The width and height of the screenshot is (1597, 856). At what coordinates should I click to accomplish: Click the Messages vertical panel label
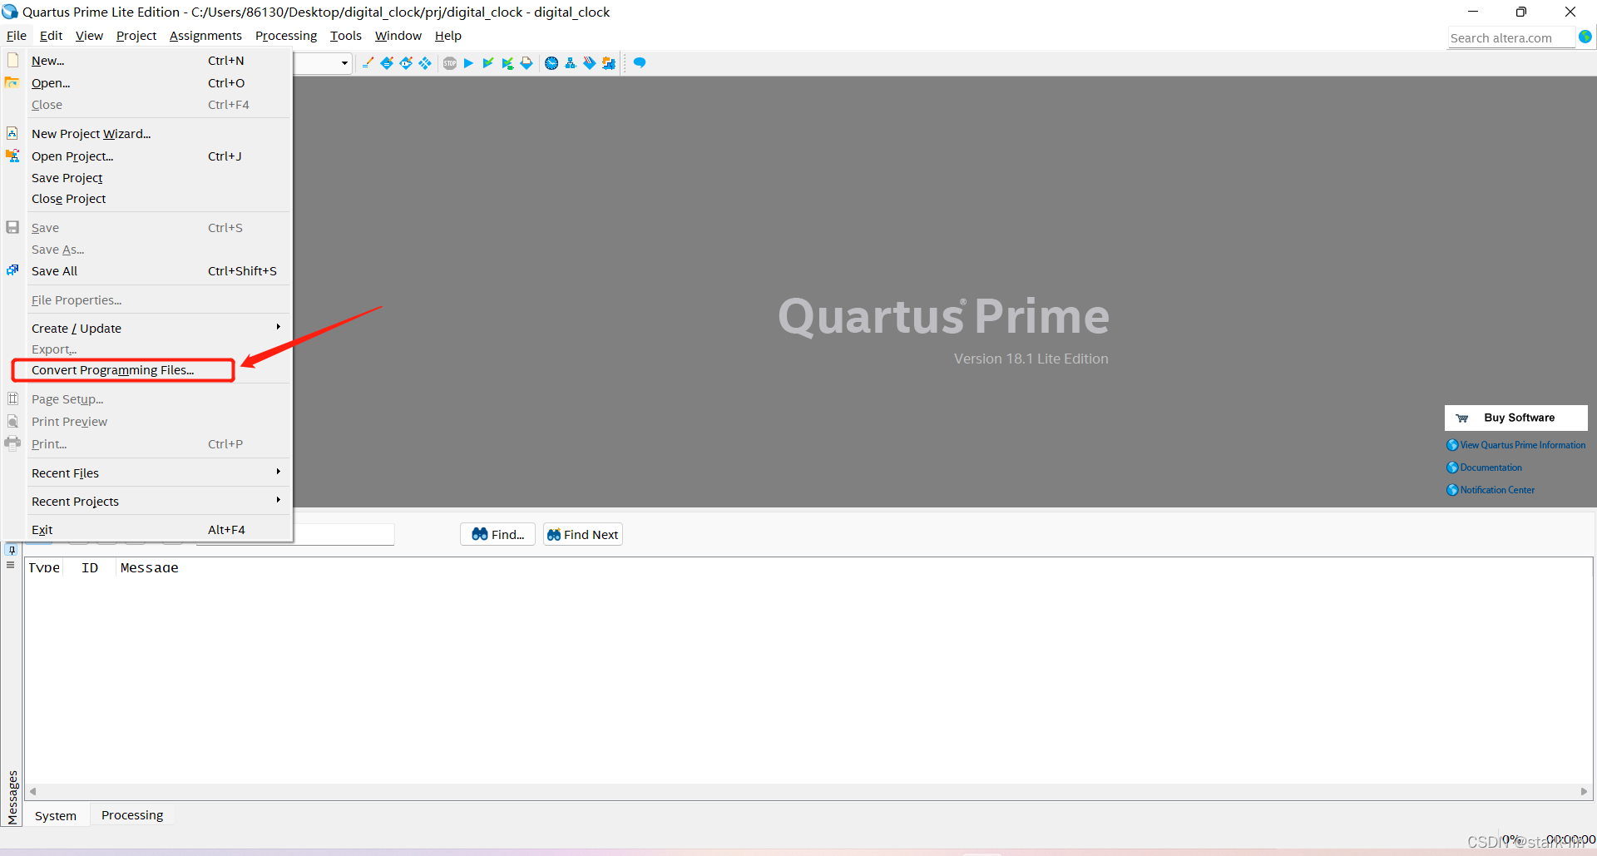pos(12,797)
